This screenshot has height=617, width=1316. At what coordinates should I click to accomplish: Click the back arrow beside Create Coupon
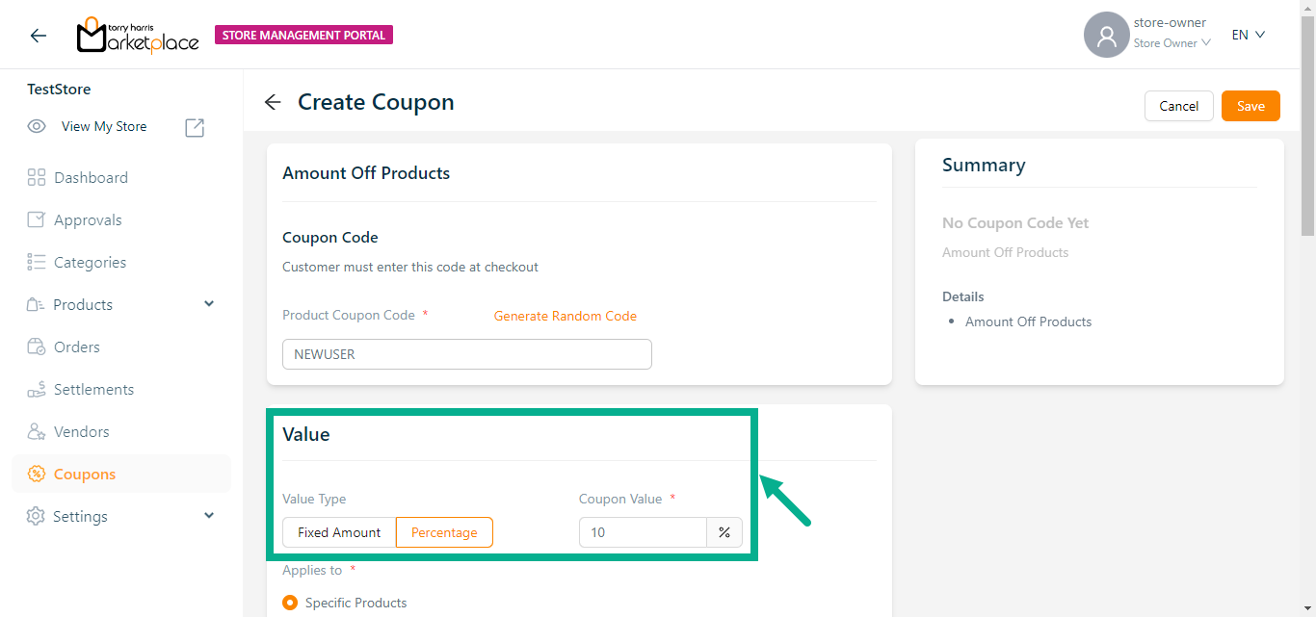point(273,102)
